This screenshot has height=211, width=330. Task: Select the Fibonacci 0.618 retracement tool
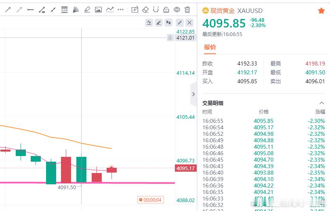tap(64, 9)
